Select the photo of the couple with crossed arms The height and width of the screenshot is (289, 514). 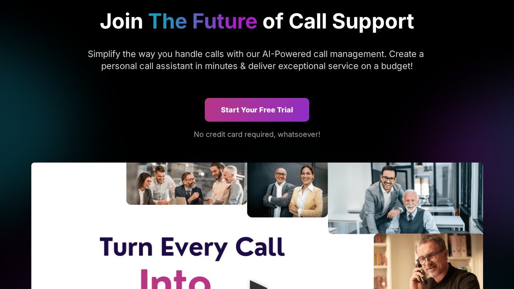coord(288,190)
